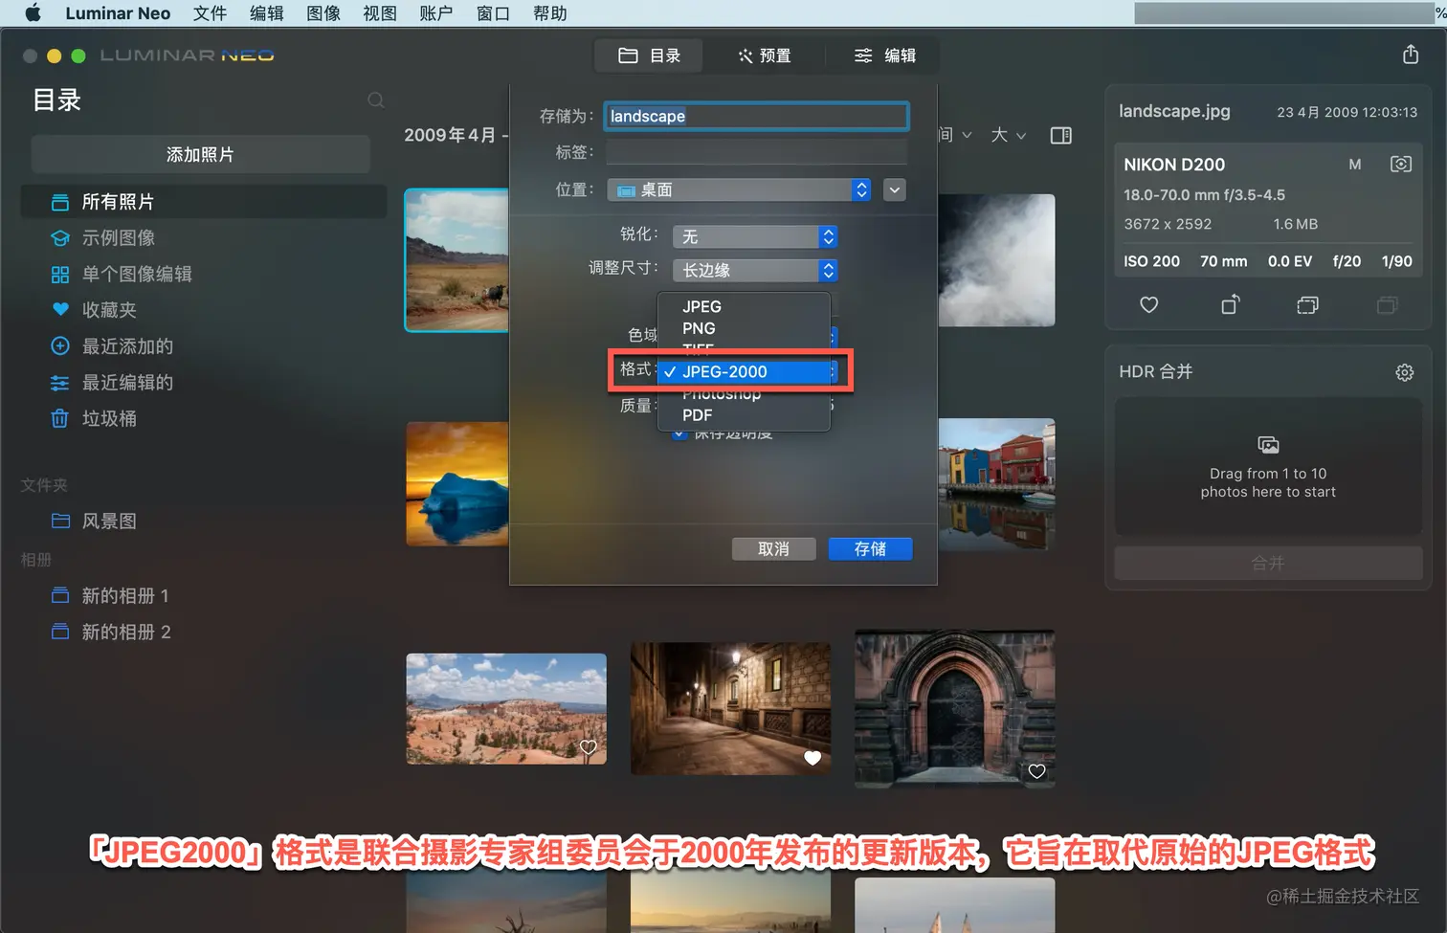1447x933 pixels.
Task: Open the 风景图 folder
Action: 203,522
